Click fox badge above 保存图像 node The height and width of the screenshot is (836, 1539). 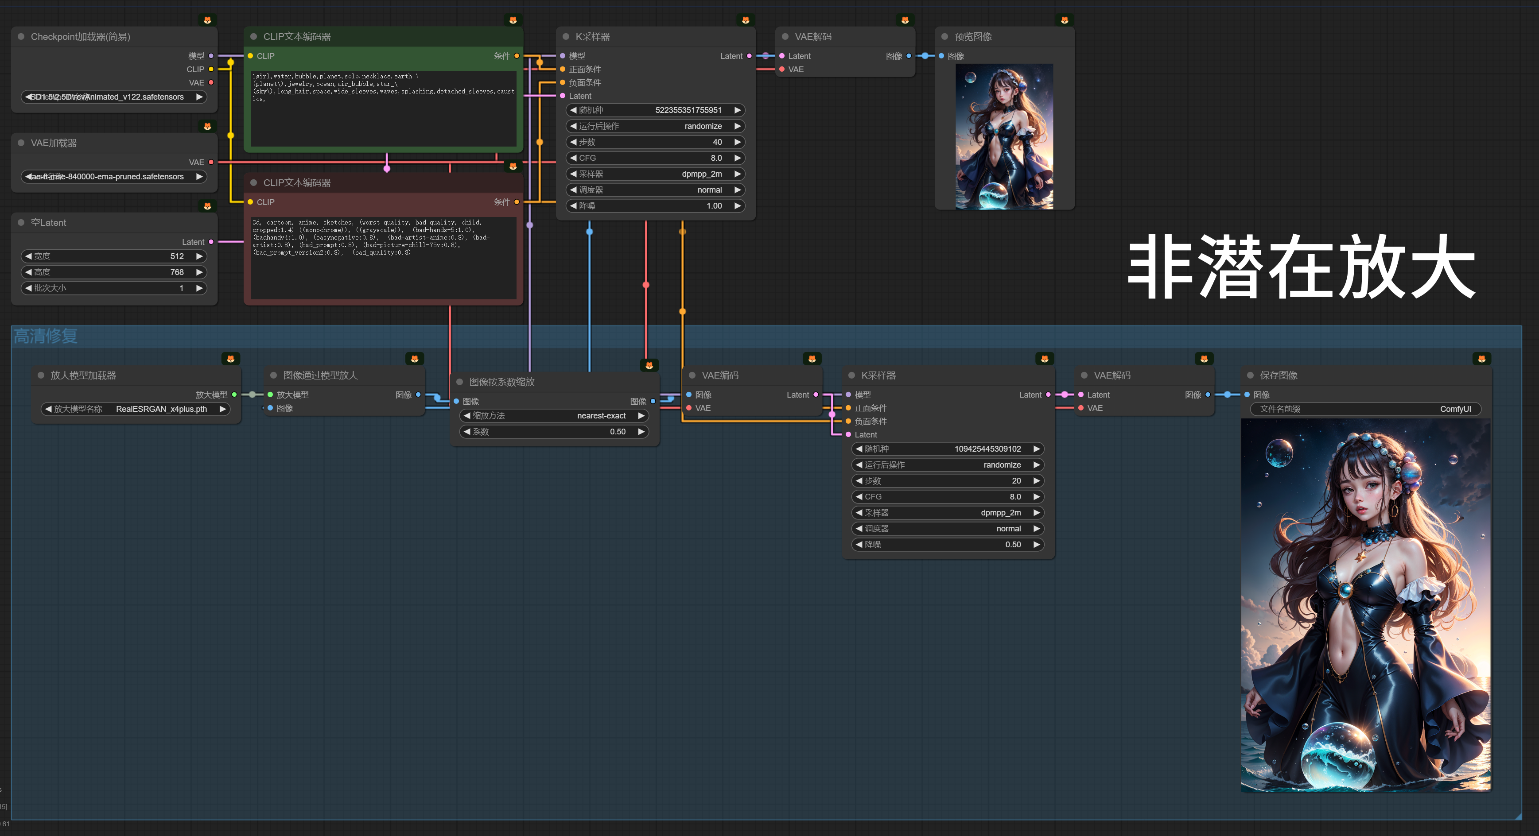[1482, 358]
